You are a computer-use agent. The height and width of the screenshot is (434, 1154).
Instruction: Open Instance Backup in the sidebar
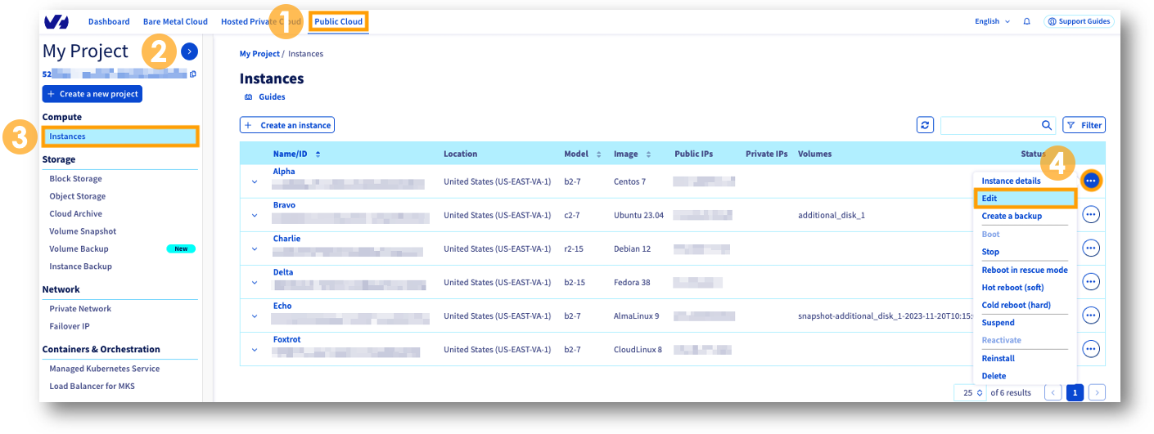(80, 266)
